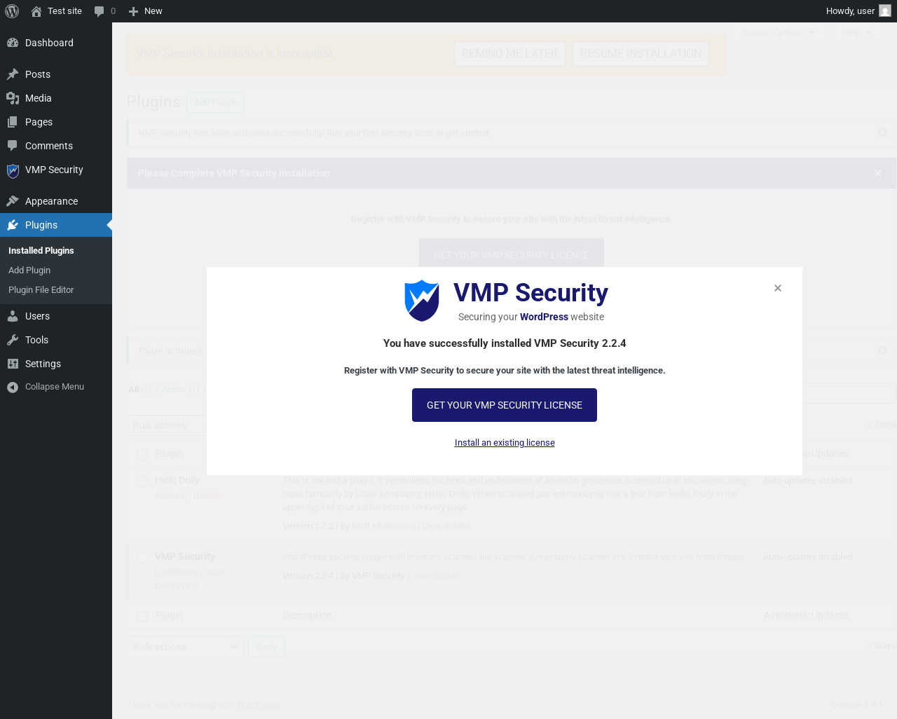
Task: Open the Tools wrench icon
Action: click(x=13, y=340)
